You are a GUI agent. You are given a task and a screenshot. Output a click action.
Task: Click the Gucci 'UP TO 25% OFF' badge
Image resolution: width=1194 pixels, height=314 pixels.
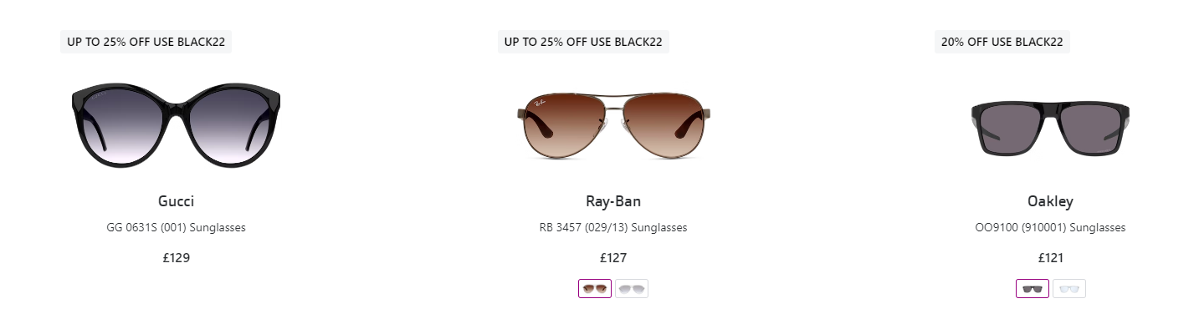click(x=146, y=42)
